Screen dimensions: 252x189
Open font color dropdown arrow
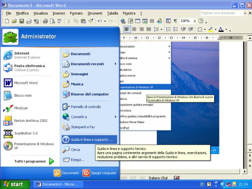point(226,29)
